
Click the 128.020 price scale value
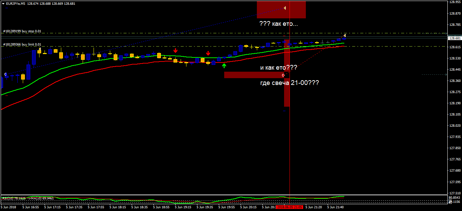(455, 125)
